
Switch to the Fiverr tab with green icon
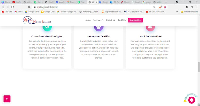(82, 2)
